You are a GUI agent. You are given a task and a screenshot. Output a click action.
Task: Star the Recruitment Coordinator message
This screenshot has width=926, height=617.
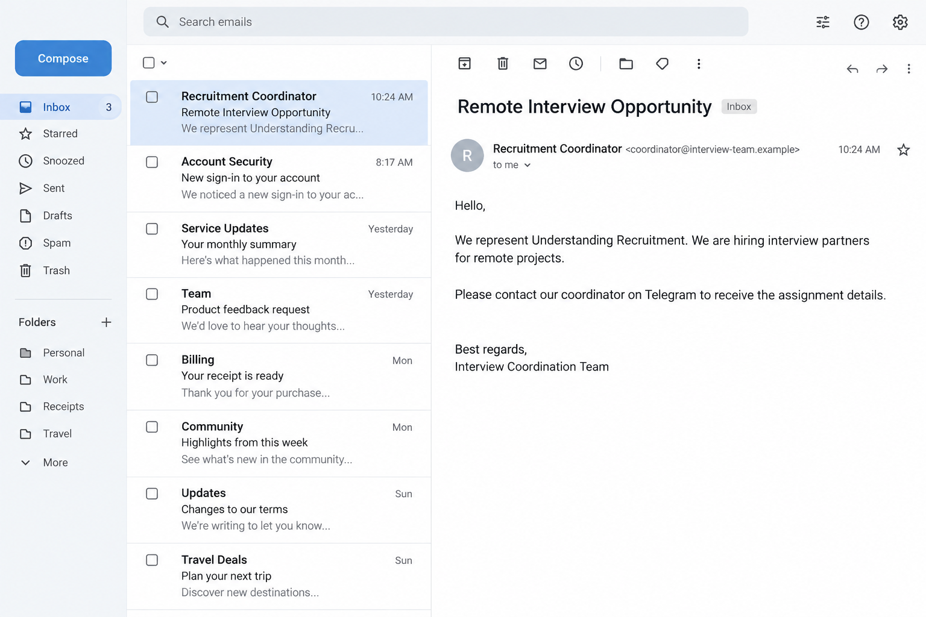click(903, 149)
